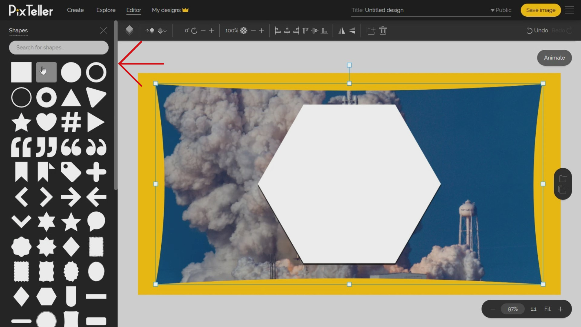The width and height of the screenshot is (581, 327).
Task: Add the left arrow shape
Action: [96, 197]
